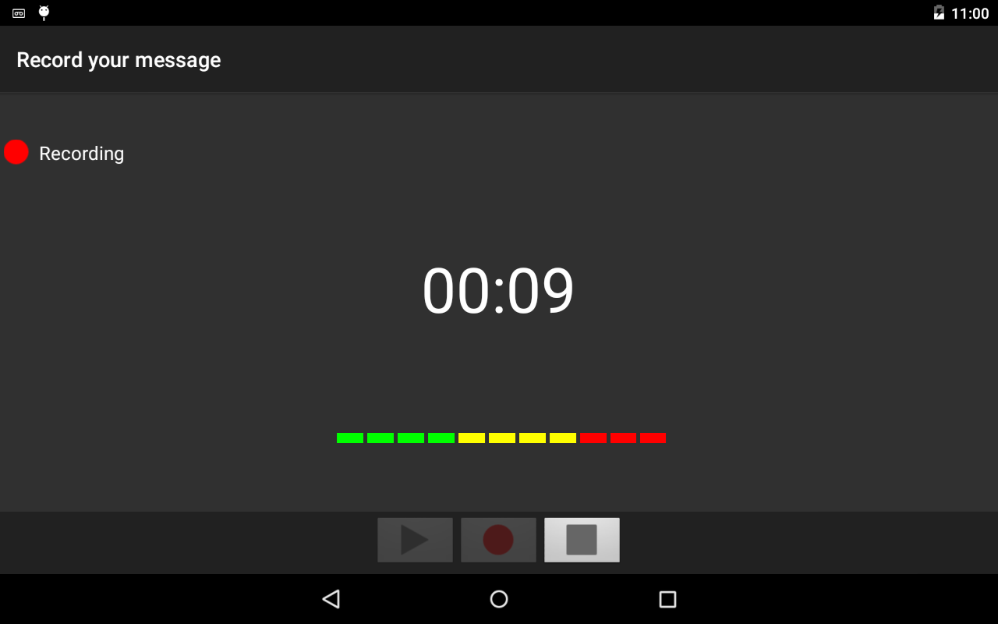This screenshot has width=998, height=624.
Task: Click the first green level meter segment
Action: pos(350,438)
